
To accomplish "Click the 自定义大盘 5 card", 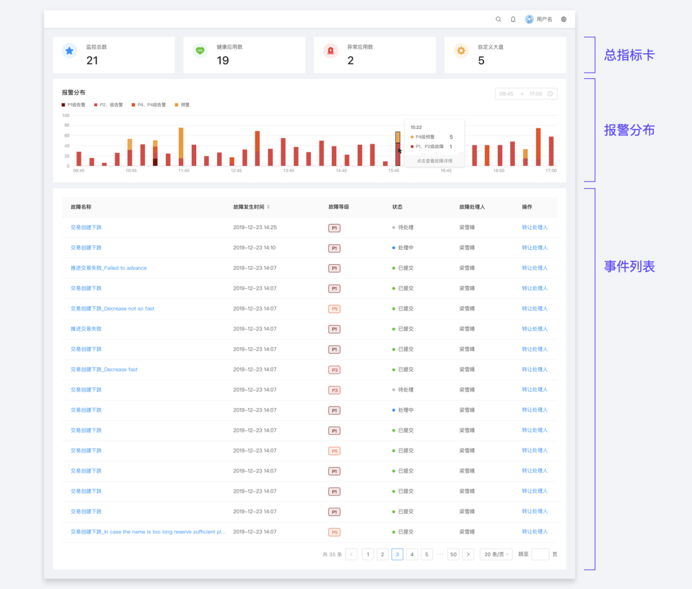I will [505, 55].
